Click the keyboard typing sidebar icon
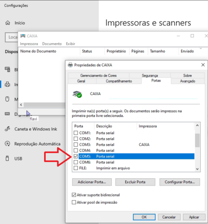This screenshot has height=224, width=208. pyautogui.click(x=7, y=114)
